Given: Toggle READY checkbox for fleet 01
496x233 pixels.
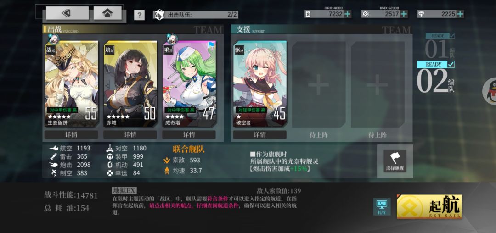Looking at the screenshot, I should (452, 36).
